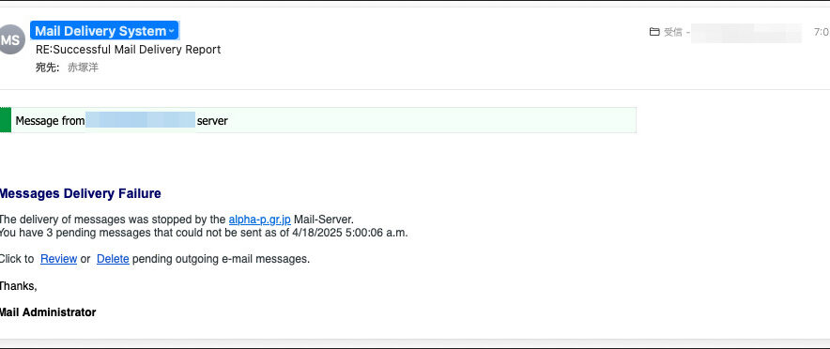
Task: Click the Mail Administrator signature
Action: (48, 312)
